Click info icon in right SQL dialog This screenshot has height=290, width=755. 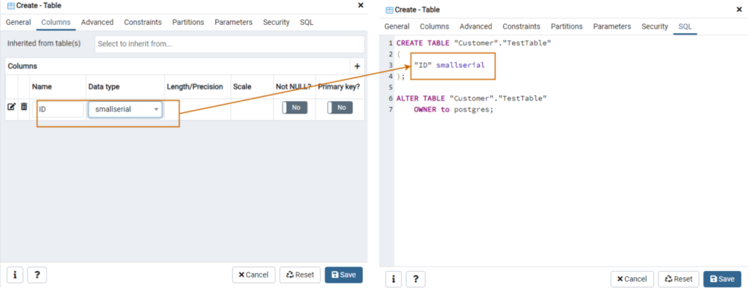pyautogui.click(x=394, y=279)
